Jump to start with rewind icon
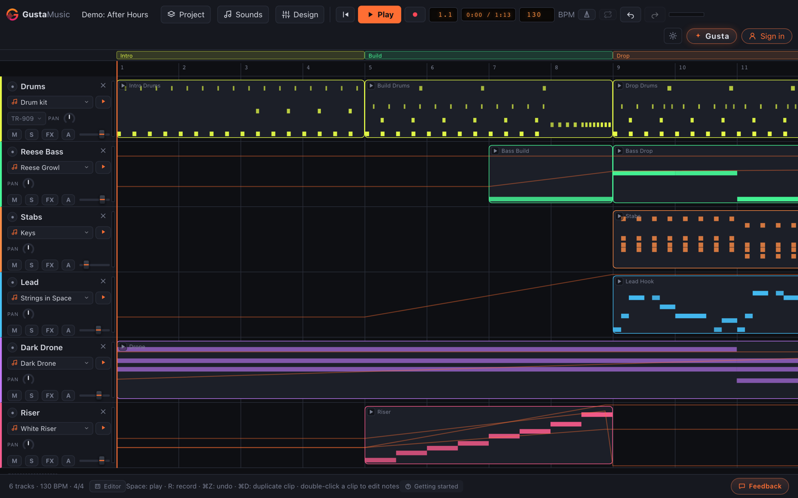 click(345, 14)
